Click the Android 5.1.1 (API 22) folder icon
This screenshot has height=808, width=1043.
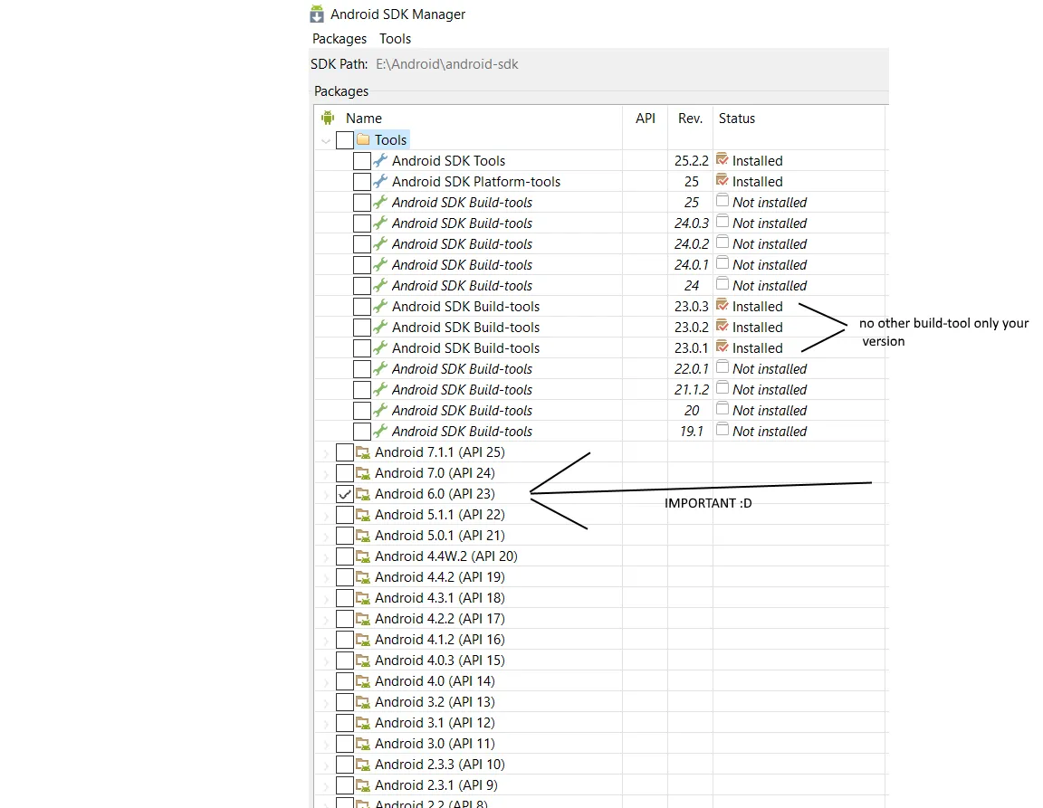(x=363, y=516)
